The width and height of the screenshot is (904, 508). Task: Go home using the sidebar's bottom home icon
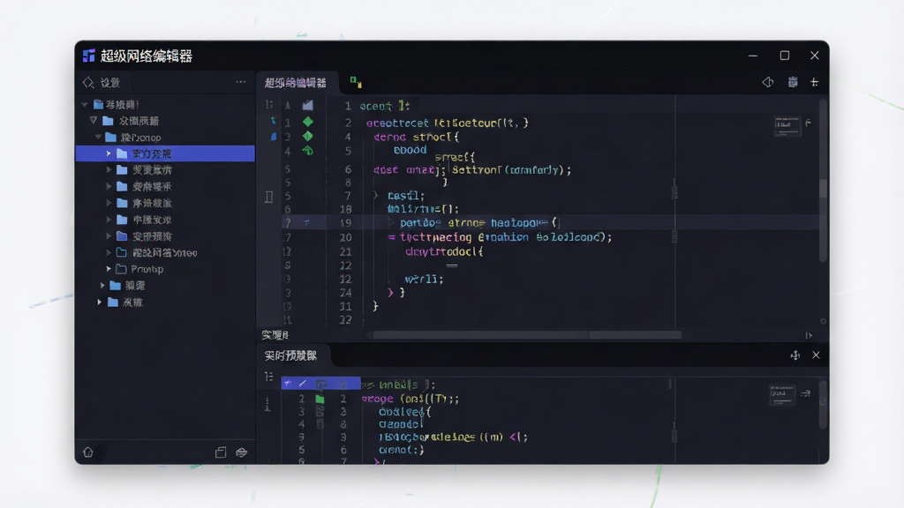coord(88,452)
